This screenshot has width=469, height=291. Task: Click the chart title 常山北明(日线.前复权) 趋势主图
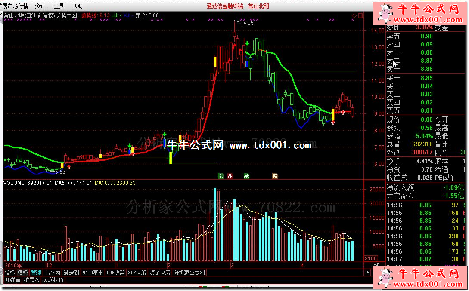tap(40, 15)
